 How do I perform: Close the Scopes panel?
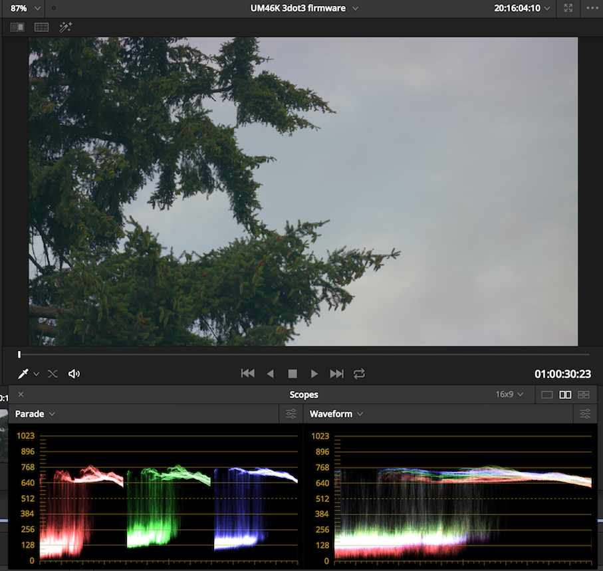(x=21, y=394)
